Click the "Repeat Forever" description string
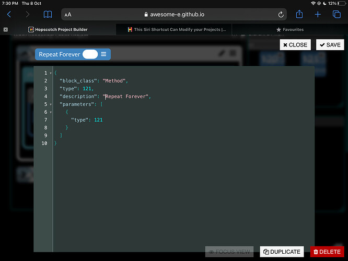This screenshot has height=261, width=348. (x=125, y=97)
